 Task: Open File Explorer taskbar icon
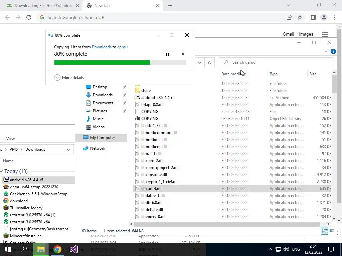[41, 249]
